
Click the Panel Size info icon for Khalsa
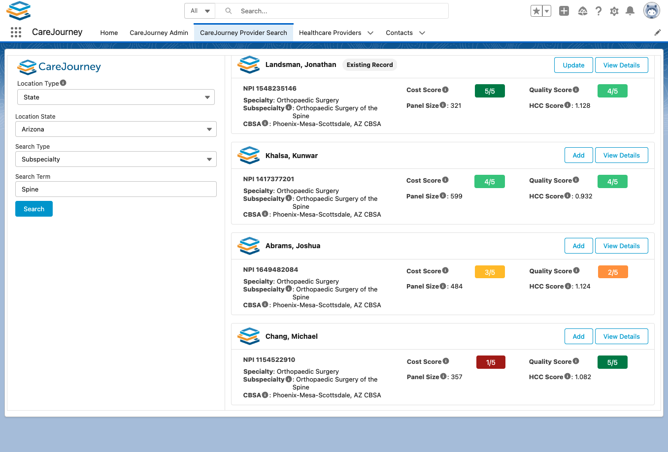(443, 195)
